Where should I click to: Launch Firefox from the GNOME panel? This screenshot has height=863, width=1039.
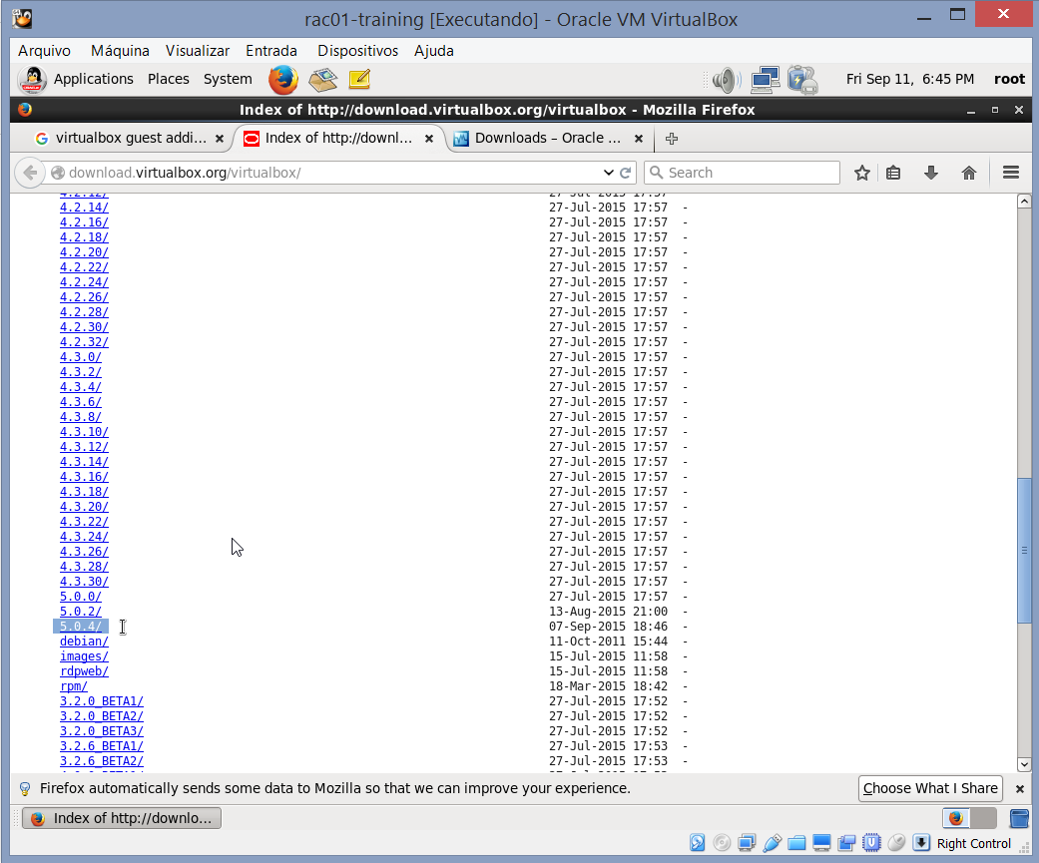pos(282,80)
